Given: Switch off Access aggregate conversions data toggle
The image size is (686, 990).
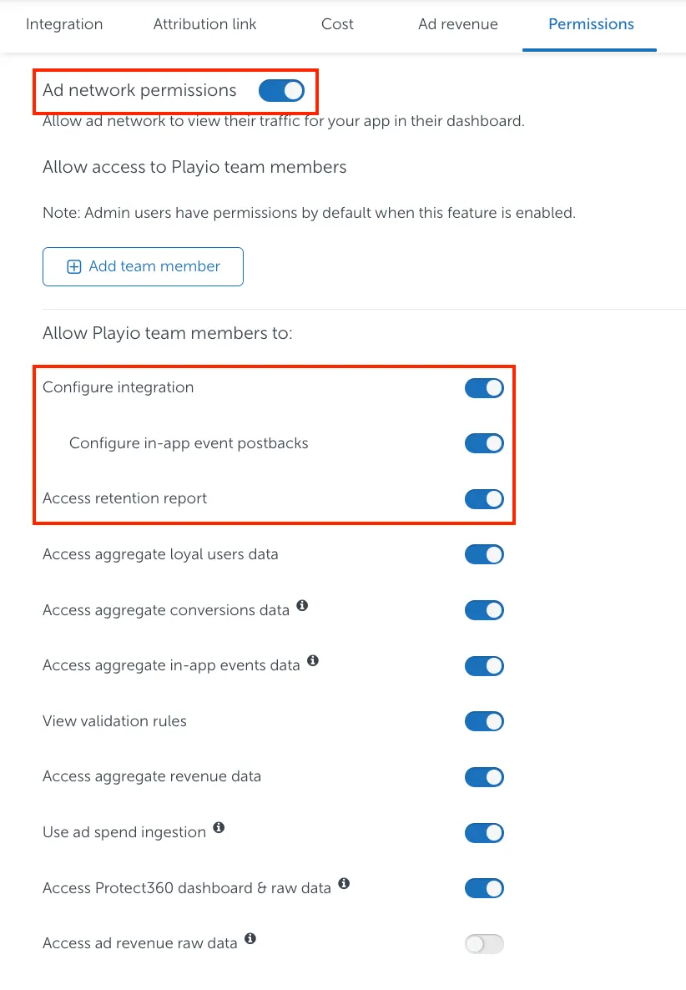Looking at the screenshot, I should (x=484, y=610).
